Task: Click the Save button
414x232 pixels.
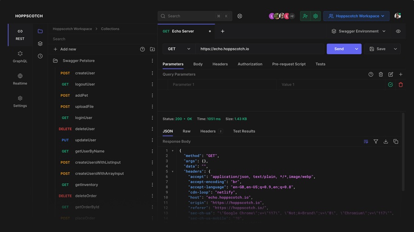Action: coord(378,49)
